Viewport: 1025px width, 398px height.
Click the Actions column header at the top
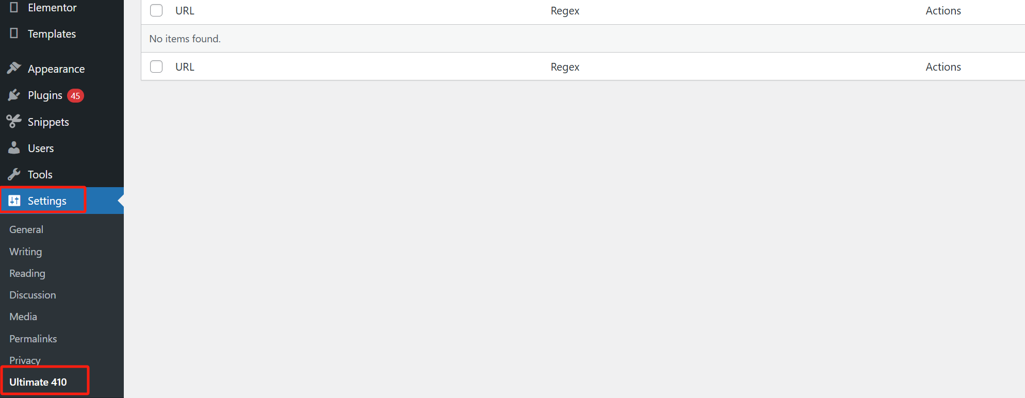pos(943,11)
